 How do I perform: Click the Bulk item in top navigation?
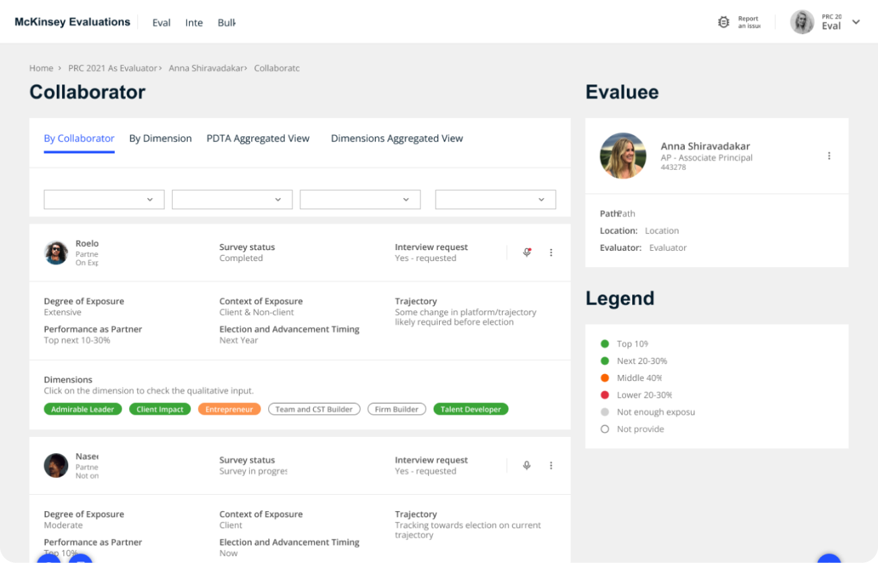(x=226, y=22)
